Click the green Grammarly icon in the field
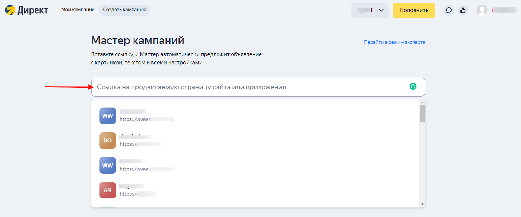Image resolution: width=521 pixels, height=217 pixels. click(413, 86)
